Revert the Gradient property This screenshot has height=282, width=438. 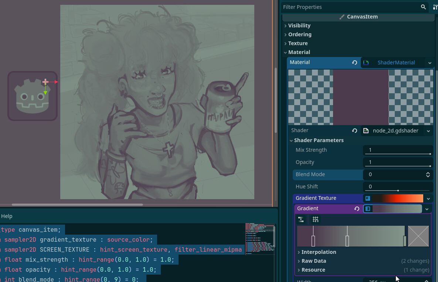coord(357,209)
